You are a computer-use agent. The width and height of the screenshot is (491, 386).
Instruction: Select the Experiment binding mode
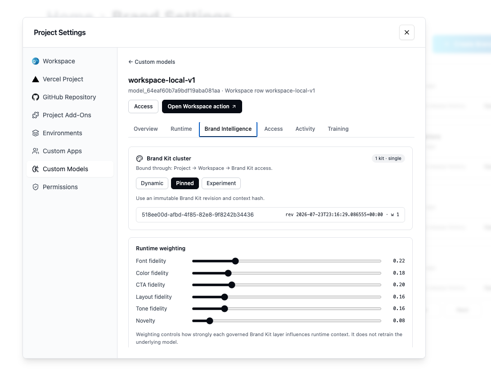click(221, 183)
